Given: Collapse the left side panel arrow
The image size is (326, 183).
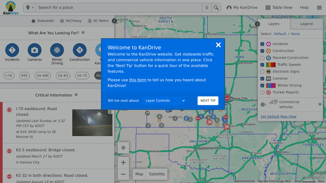Looking at the screenshot, I should tap(115, 21).
